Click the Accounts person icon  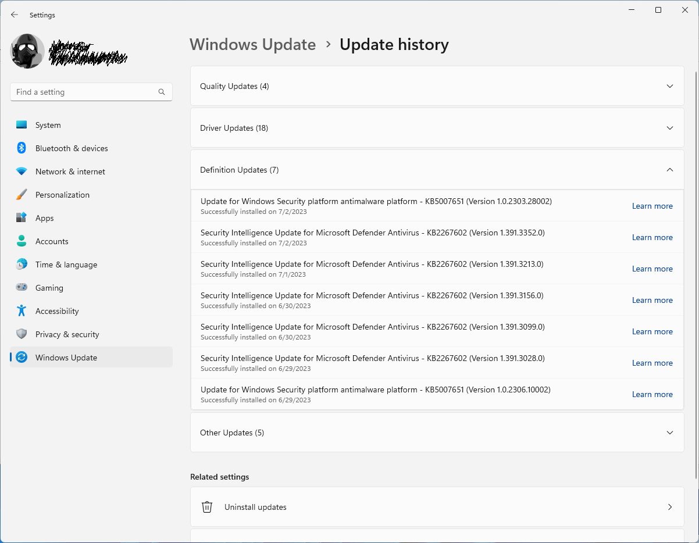click(22, 241)
